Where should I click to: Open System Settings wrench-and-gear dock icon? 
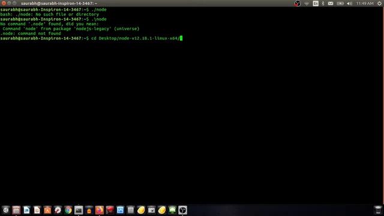(x=58, y=210)
